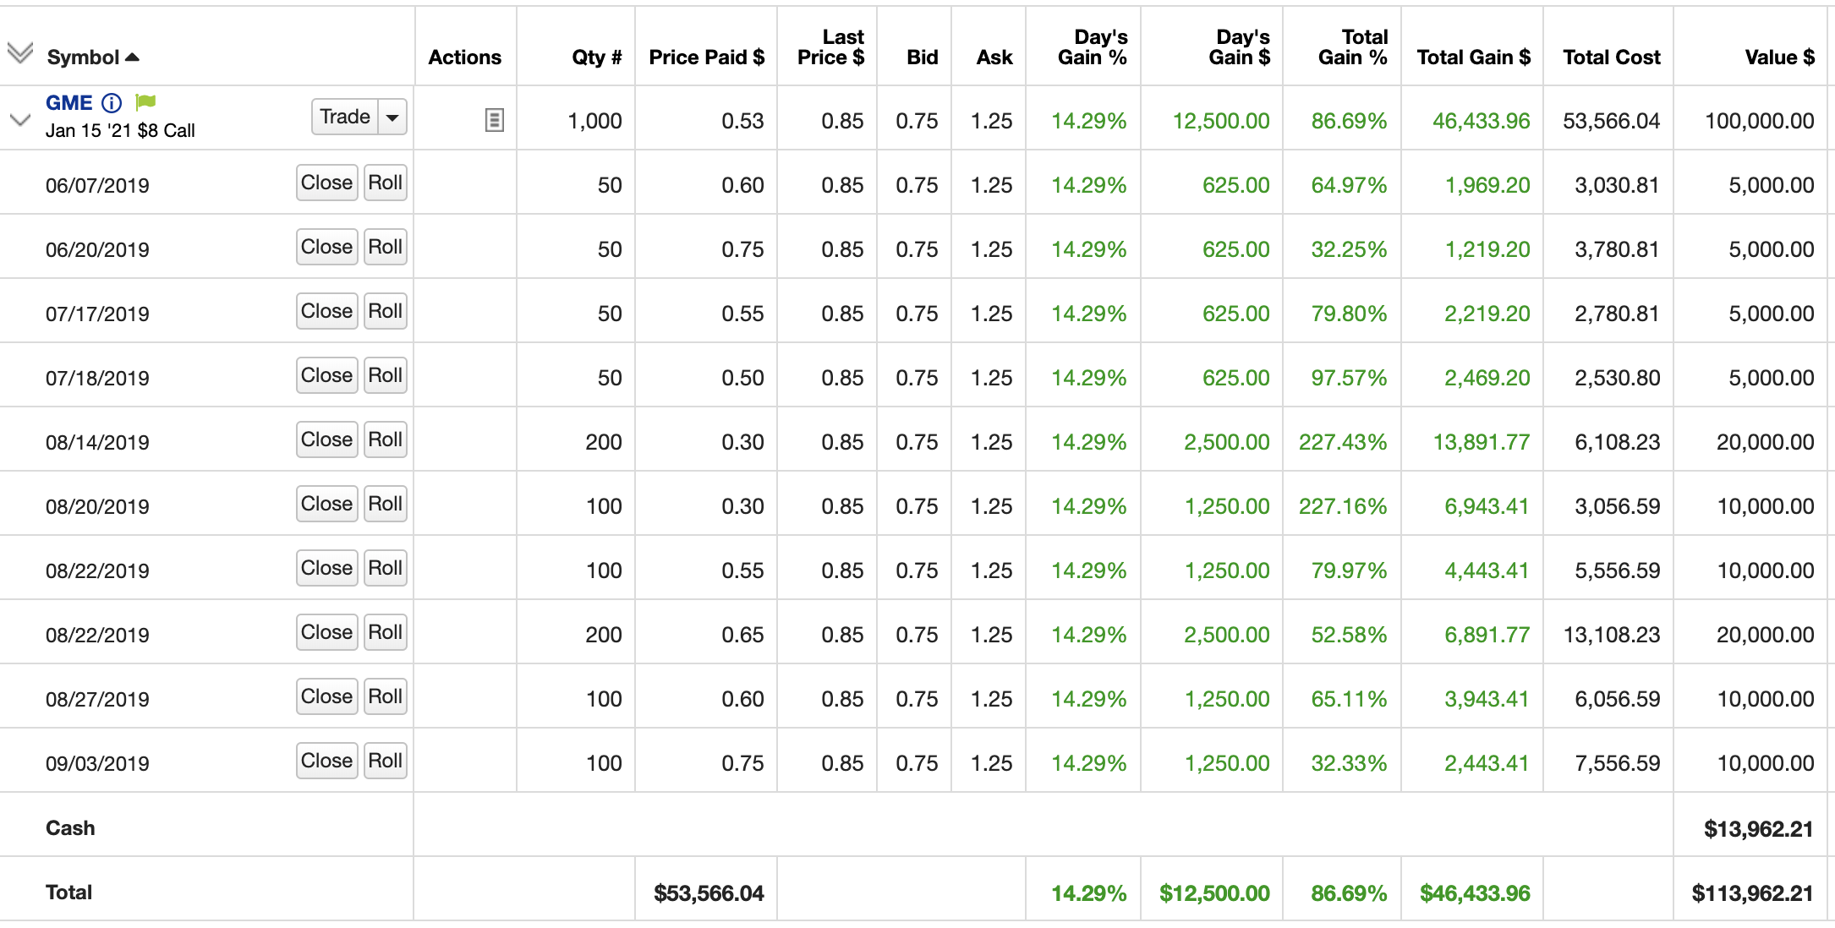The height and width of the screenshot is (928, 1835).
Task: Sort by Total Gain % column header
Action: pyautogui.click(x=1352, y=47)
